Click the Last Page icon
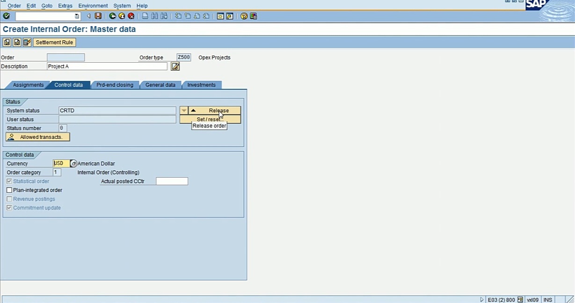 point(206,16)
